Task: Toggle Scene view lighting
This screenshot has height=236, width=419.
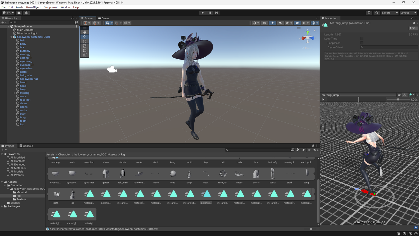Action: [x=272, y=23]
